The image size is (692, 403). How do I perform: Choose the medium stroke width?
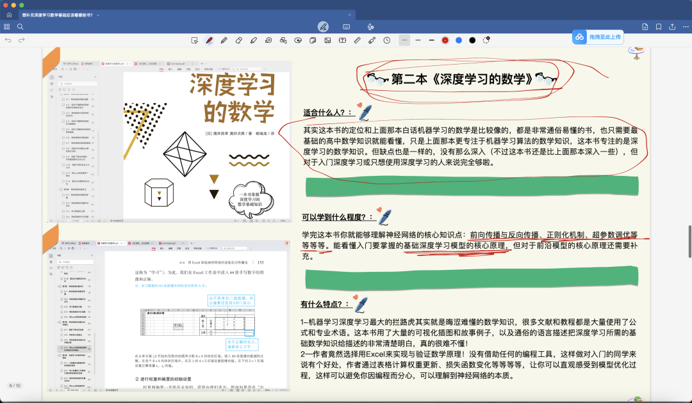coord(418,40)
